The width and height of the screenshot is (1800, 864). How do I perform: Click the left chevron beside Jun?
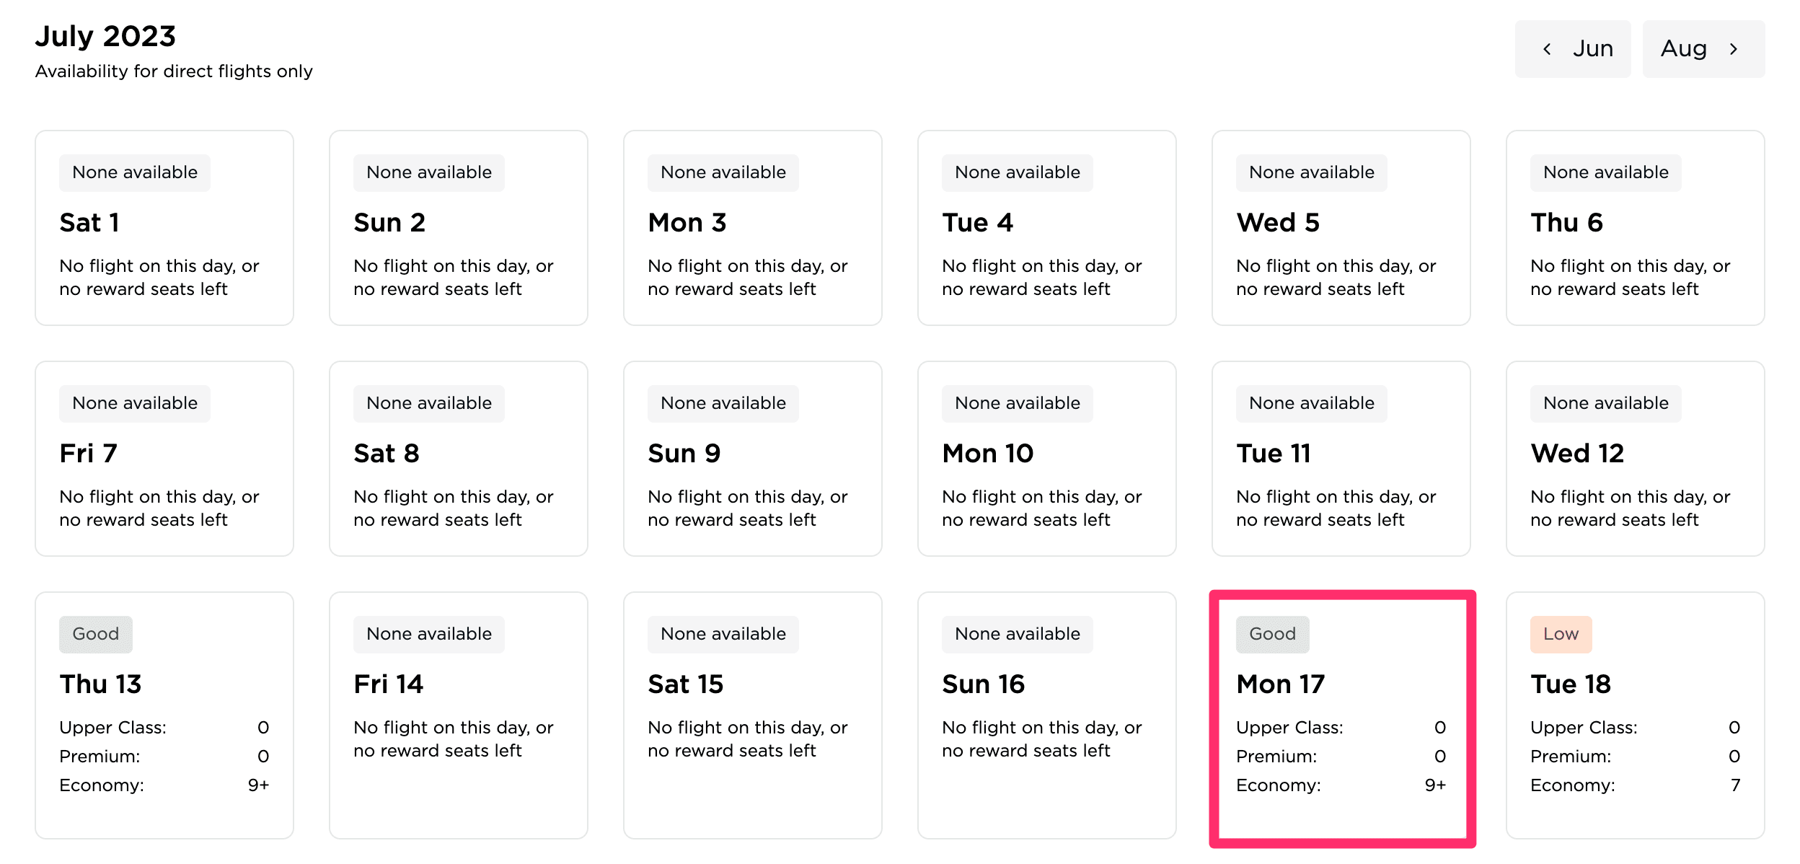(x=1546, y=49)
